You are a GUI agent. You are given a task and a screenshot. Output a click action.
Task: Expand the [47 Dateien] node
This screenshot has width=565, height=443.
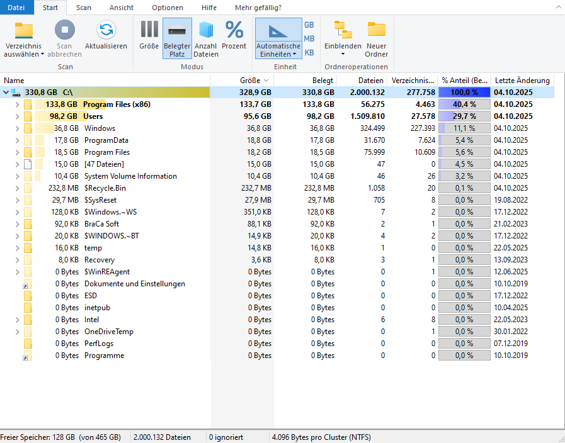(x=17, y=164)
